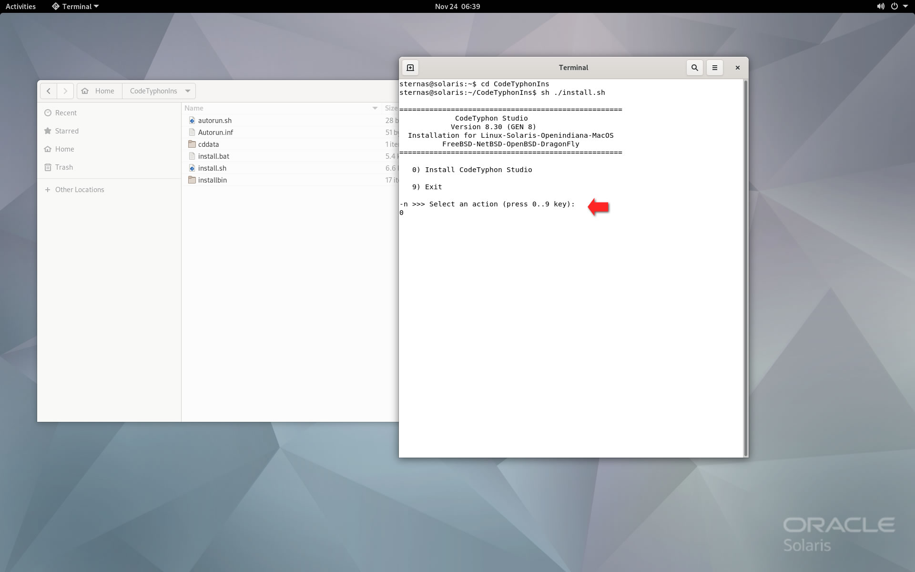Select the cddata folder icon
The height and width of the screenshot is (572, 915).
pyautogui.click(x=192, y=144)
